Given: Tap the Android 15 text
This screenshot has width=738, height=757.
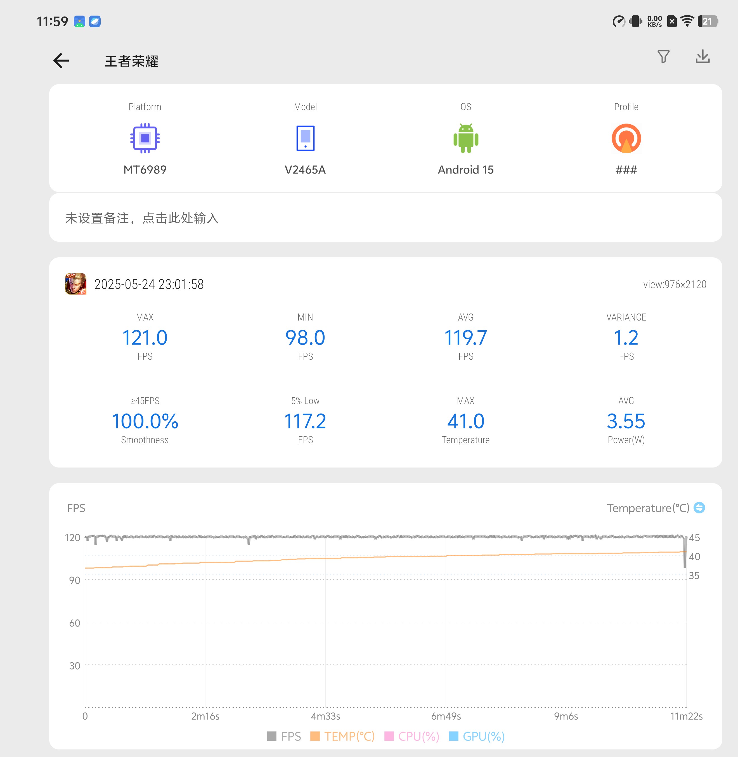Looking at the screenshot, I should pyautogui.click(x=466, y=170).
